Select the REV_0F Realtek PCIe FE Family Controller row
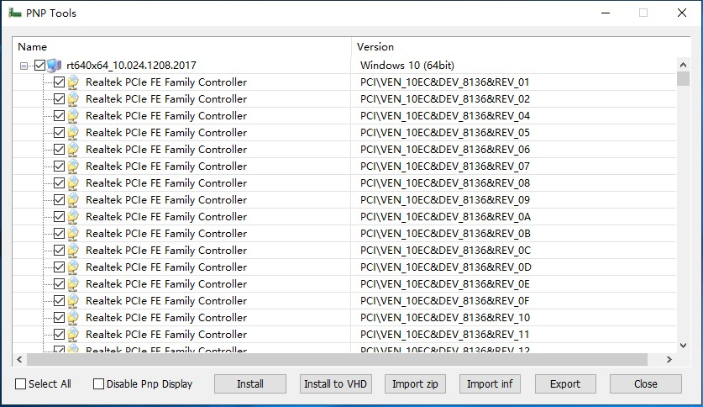Screen dimensions: 703x407 (x=344, y=301)
